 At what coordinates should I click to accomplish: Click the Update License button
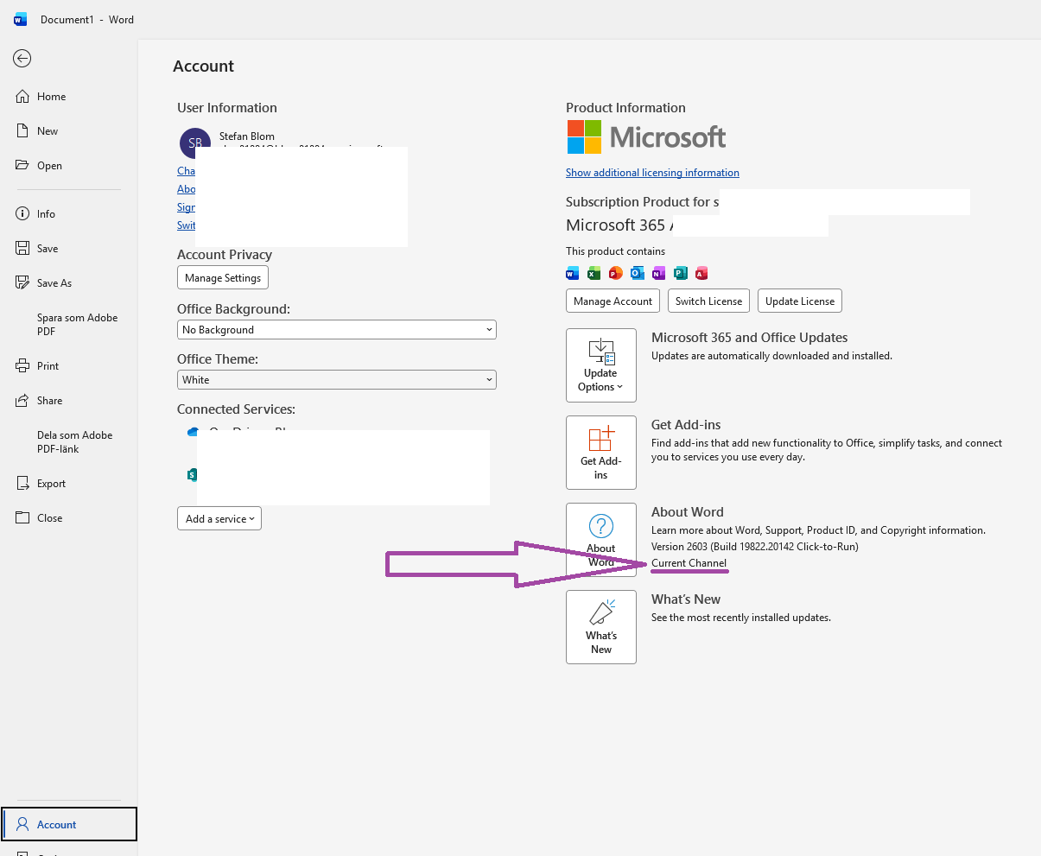coord(800,301)
